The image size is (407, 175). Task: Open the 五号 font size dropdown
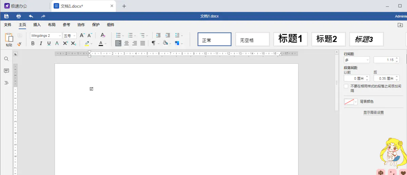70,36
